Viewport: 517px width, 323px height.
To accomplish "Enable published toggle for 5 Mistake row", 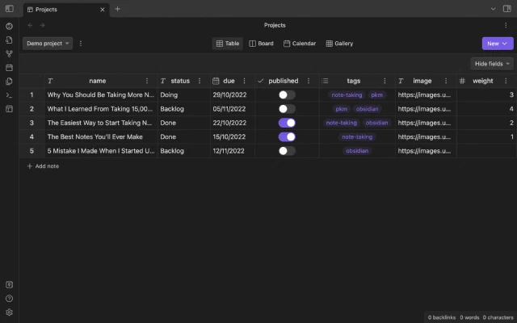I will [287, 151].
